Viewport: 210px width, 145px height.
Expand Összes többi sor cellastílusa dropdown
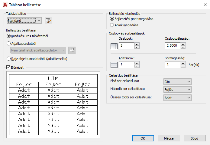(x=177, y=97)
